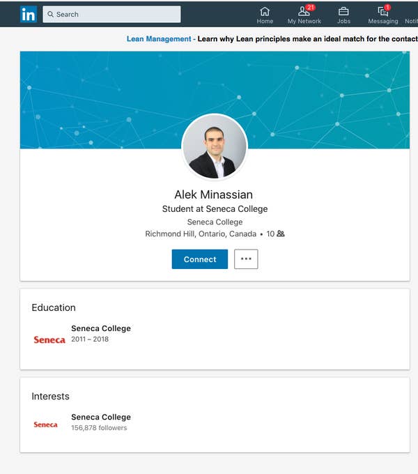
Task: Open Seneca College link under Education
Action: [101, 328]
